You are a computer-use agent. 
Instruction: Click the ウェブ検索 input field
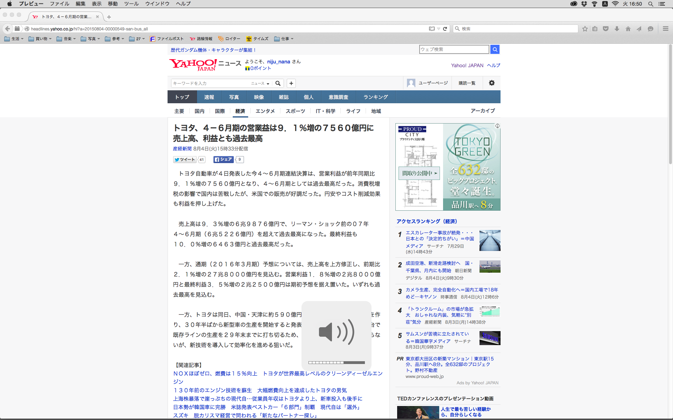click(x=454, y=49)
